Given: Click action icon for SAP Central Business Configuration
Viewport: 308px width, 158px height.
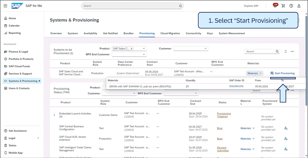Looking at the screenshot, I should 286,128.
